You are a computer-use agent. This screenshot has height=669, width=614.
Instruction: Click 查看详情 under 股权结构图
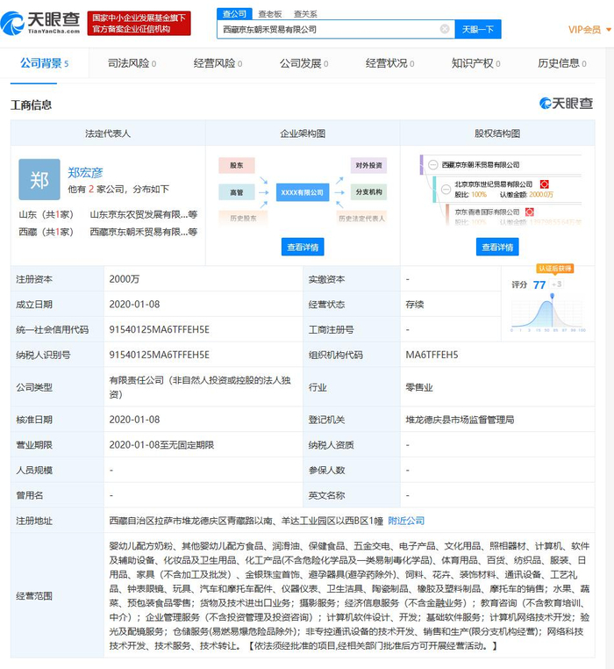pyautogui.click(x=497, y=247)
